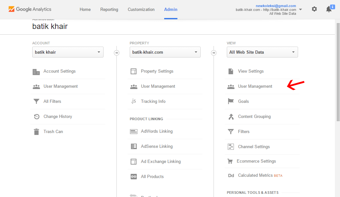The image size is (340, 197).
Task: Click the Content Grouping icon
Action: pyautogui.click(x=231, y=117)
